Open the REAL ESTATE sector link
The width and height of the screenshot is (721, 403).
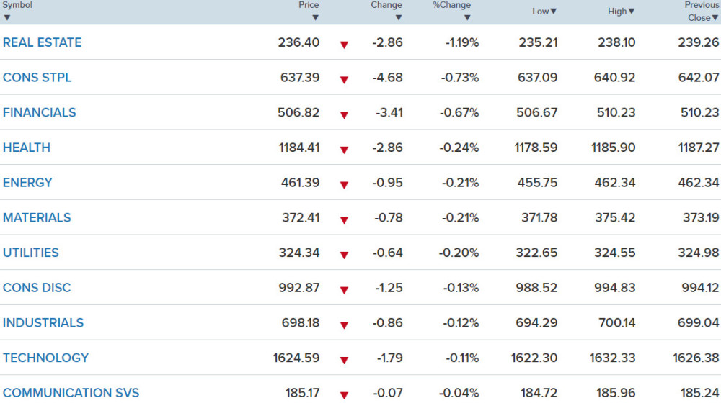[43, 42]
